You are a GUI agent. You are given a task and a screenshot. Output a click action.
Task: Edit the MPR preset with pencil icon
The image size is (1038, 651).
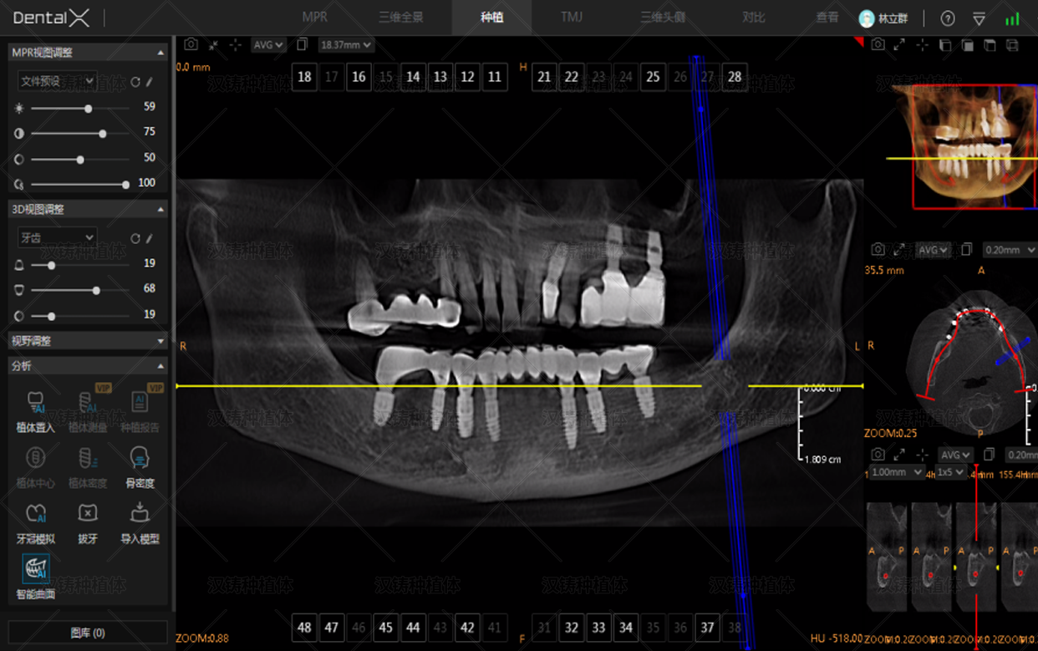tap(150, 82)
